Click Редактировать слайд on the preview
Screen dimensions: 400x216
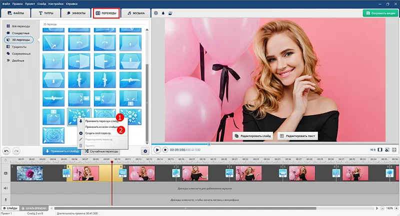click(252, 136)
